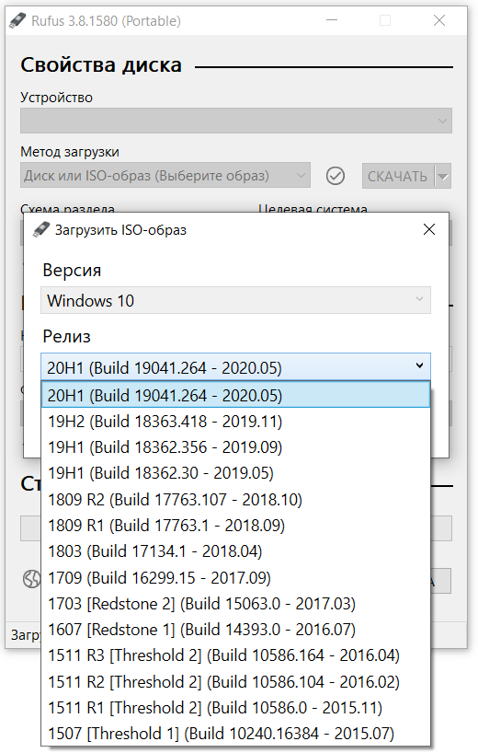Click the globe language icon
Screen dimensions: 478x753
click(32, 579)
